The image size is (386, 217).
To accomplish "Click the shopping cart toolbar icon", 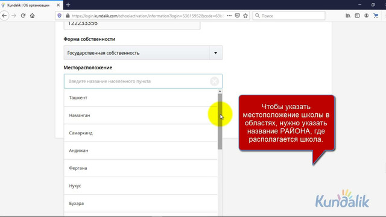I will click(376, 16).
